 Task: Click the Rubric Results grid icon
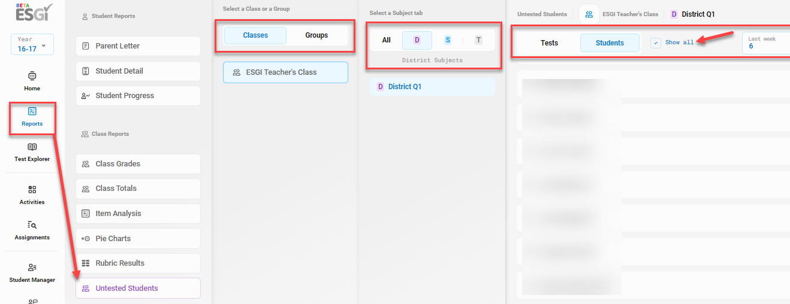tap(86, 263)
